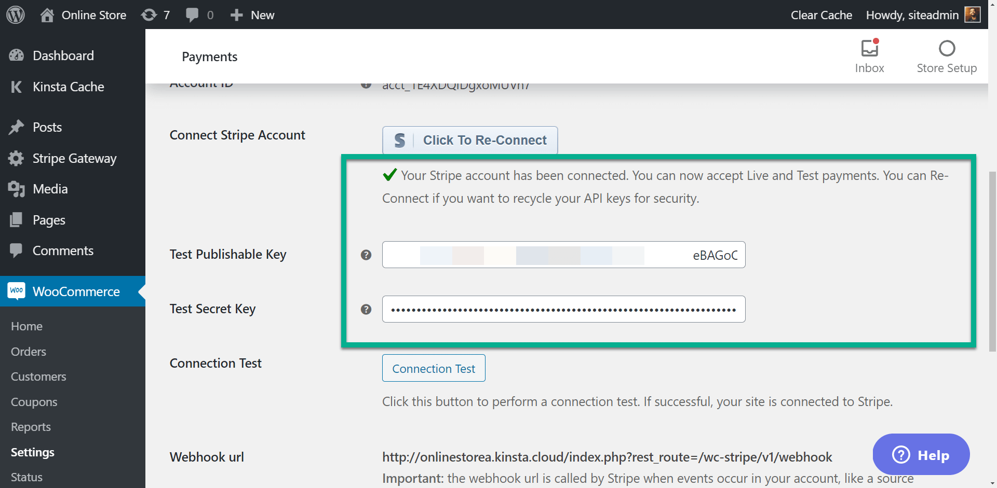Click the Stripe Gateway gear icon
This screenshot has height=488, width=997.
tap(17, 158)
